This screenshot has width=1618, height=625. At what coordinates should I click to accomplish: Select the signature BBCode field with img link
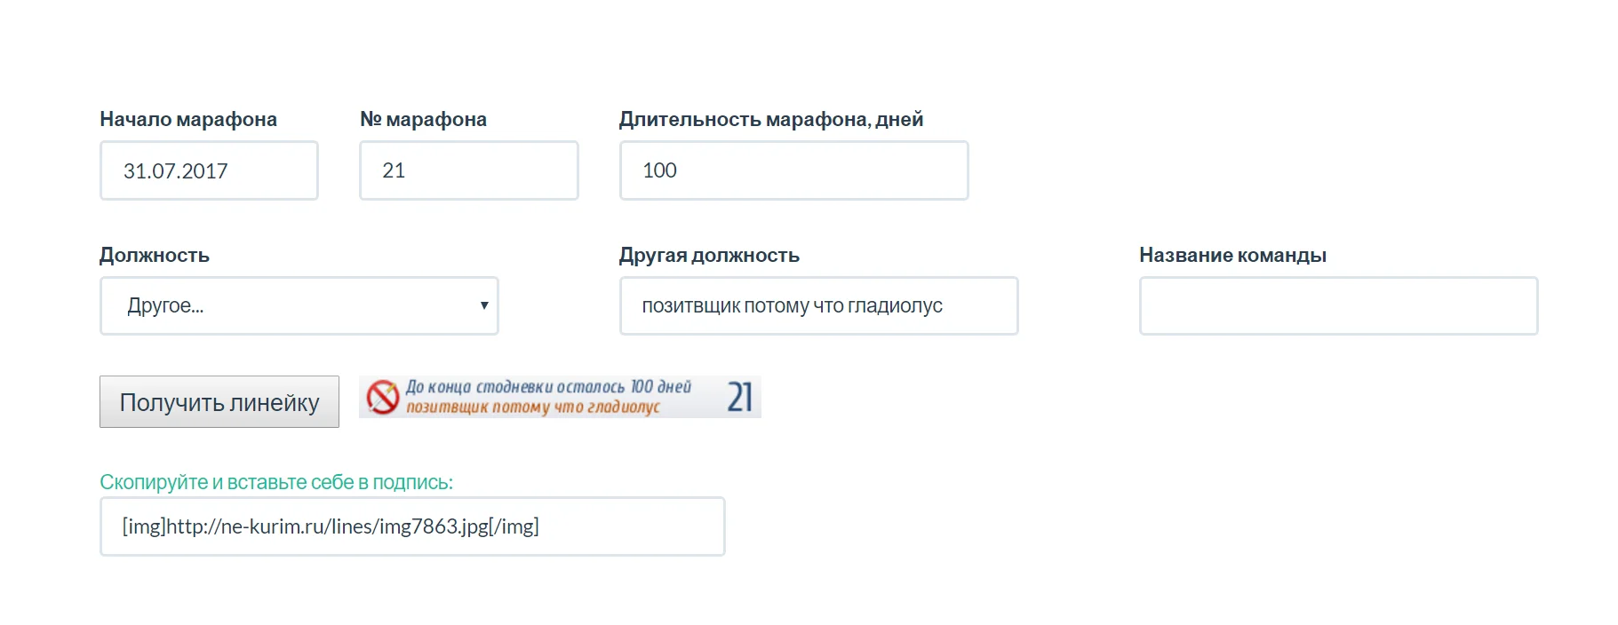(x=412, y=526)
